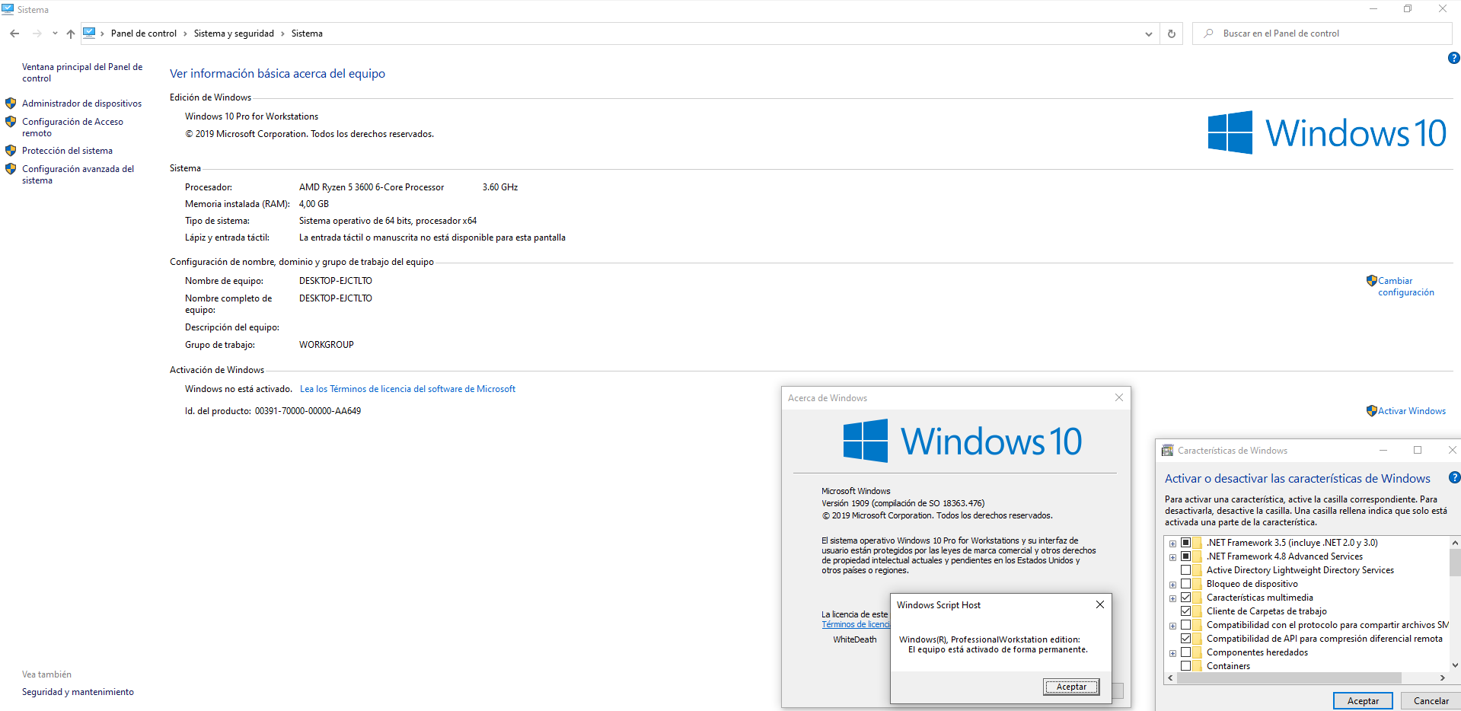Image resolution: width=1461 pixels, height=711 pixels.
Task: Toggle .NET Framework 4.8 Advanced Services checkbox
Action: [x=1185, y=556]
